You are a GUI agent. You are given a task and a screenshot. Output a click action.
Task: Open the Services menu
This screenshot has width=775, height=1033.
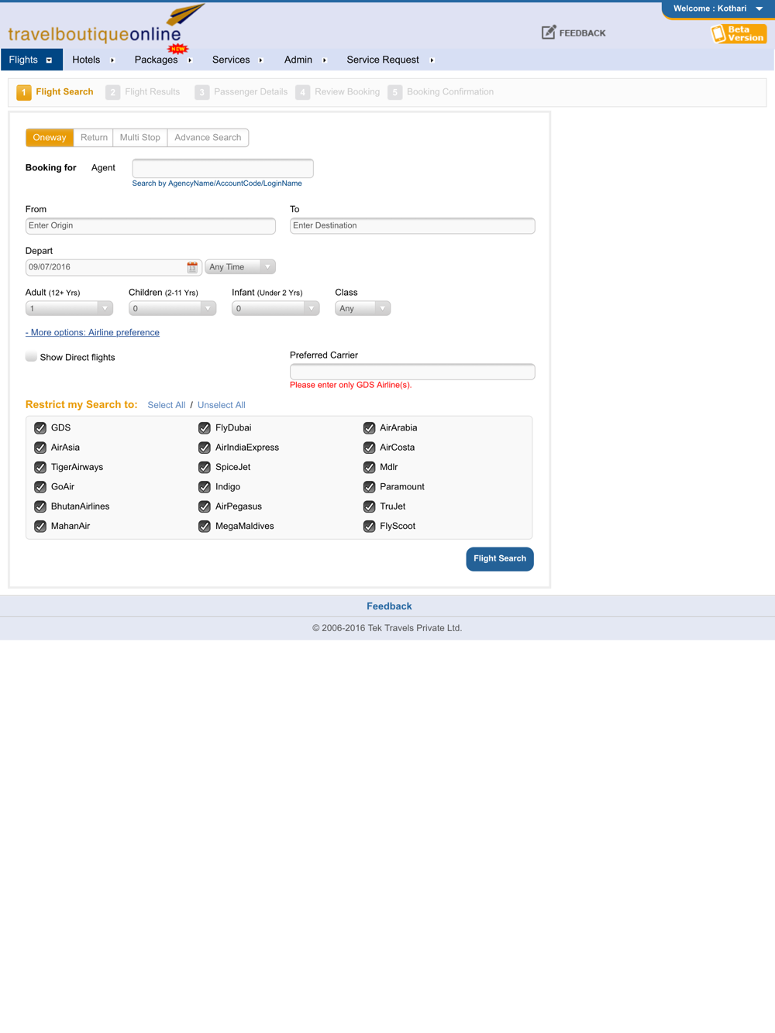point(238,60)
